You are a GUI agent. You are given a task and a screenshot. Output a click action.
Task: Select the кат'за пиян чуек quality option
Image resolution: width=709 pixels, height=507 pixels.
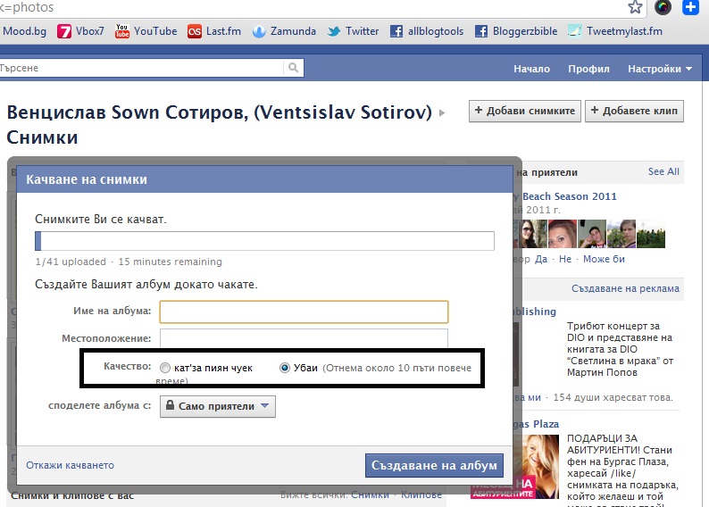[x=165, y=368]
